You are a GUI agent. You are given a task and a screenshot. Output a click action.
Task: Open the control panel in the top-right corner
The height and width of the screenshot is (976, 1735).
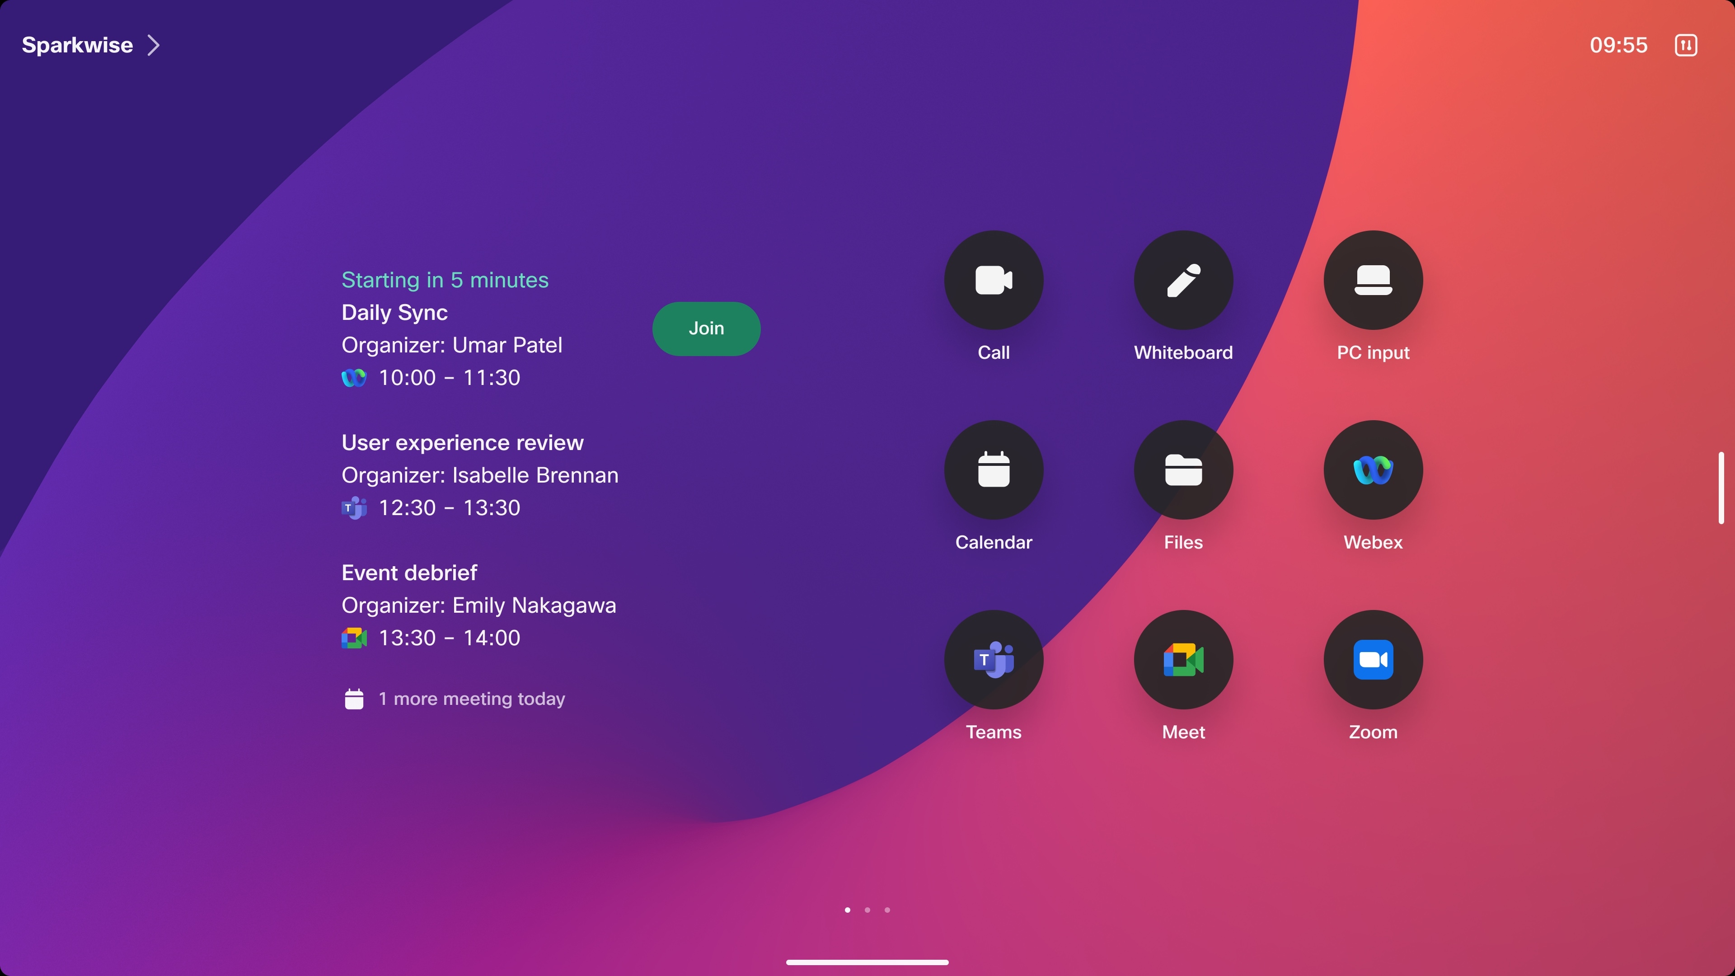[x=1686, y=45]
